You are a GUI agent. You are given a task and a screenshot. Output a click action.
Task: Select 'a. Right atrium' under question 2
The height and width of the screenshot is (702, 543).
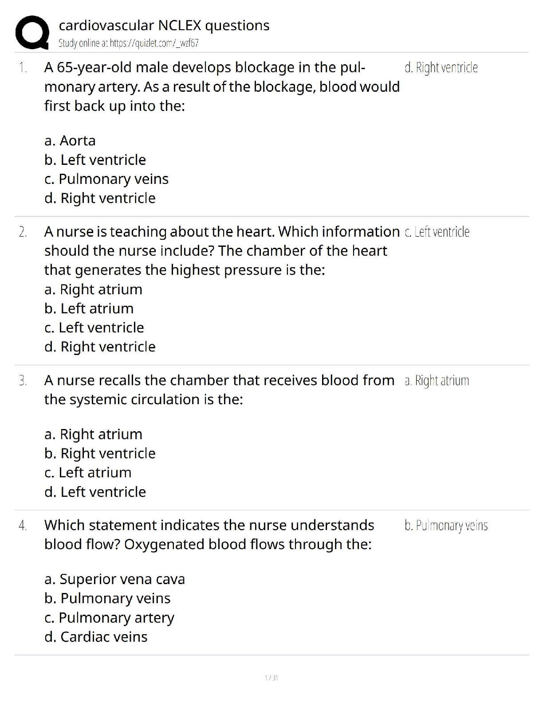tap(93, 289)
